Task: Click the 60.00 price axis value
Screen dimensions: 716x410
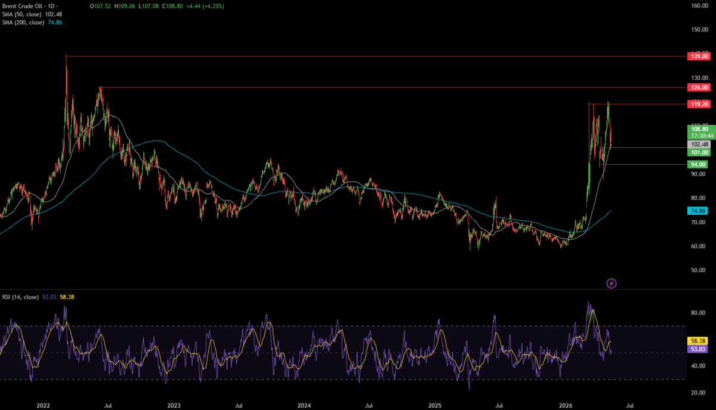Action: pos(699,246)
